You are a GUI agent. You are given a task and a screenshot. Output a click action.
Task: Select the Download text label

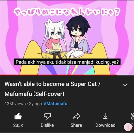pyautogui.click(x=105, y=125)
